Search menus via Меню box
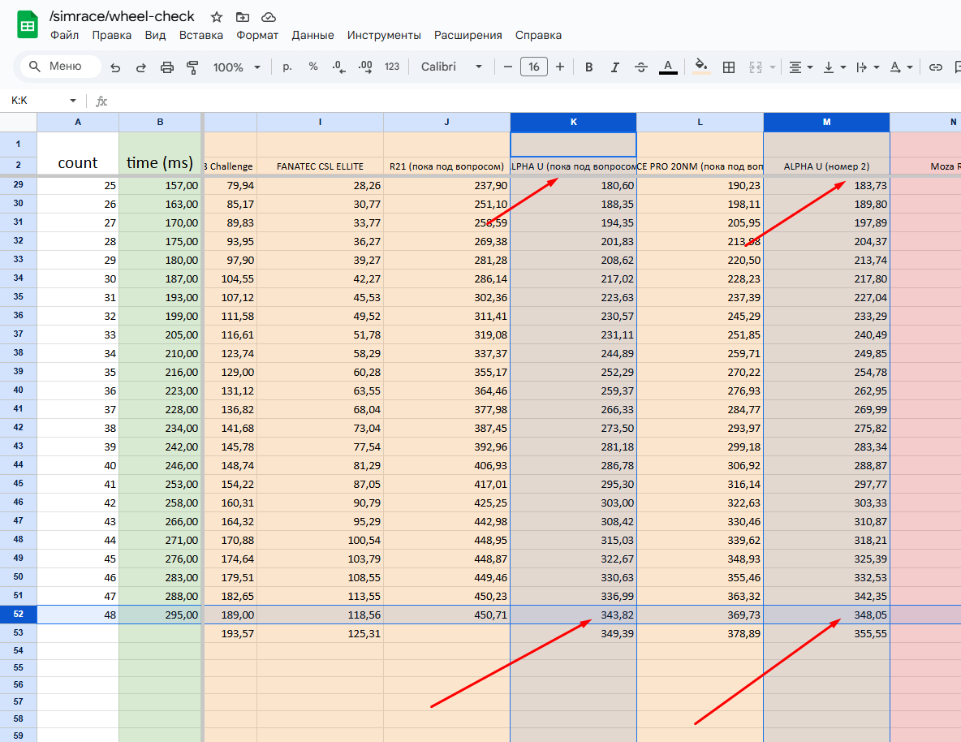Screen dimensions: 961x742 pos(61,67)
